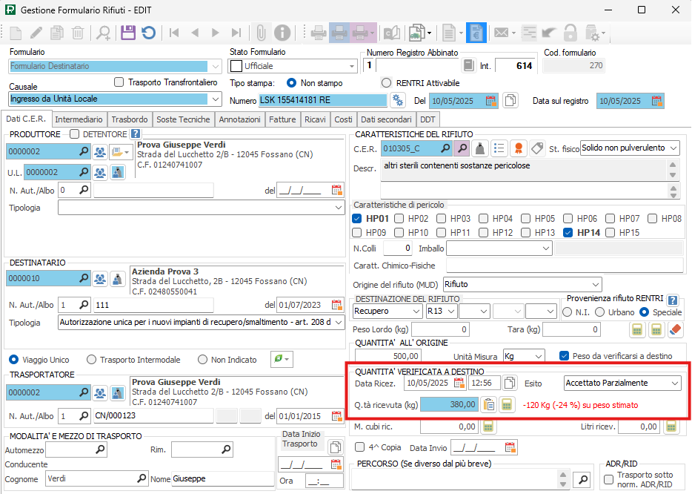Open the Dati secondari tab
Image resolution: width=692 pixels, height=494 pixels.
point(385,119)
